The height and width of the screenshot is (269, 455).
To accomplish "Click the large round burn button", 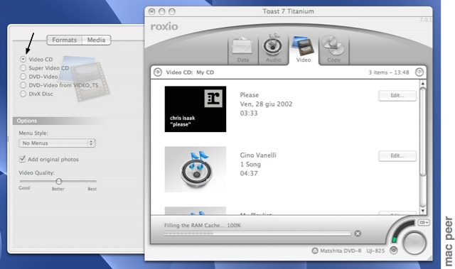I will point(415,243).
